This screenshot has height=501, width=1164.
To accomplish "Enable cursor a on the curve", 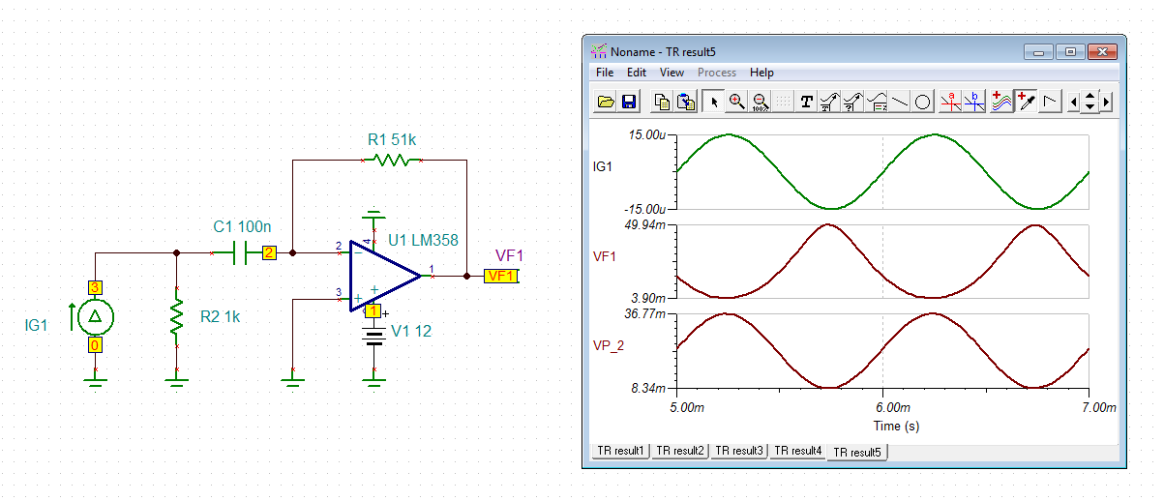I will tap(951, 102).
